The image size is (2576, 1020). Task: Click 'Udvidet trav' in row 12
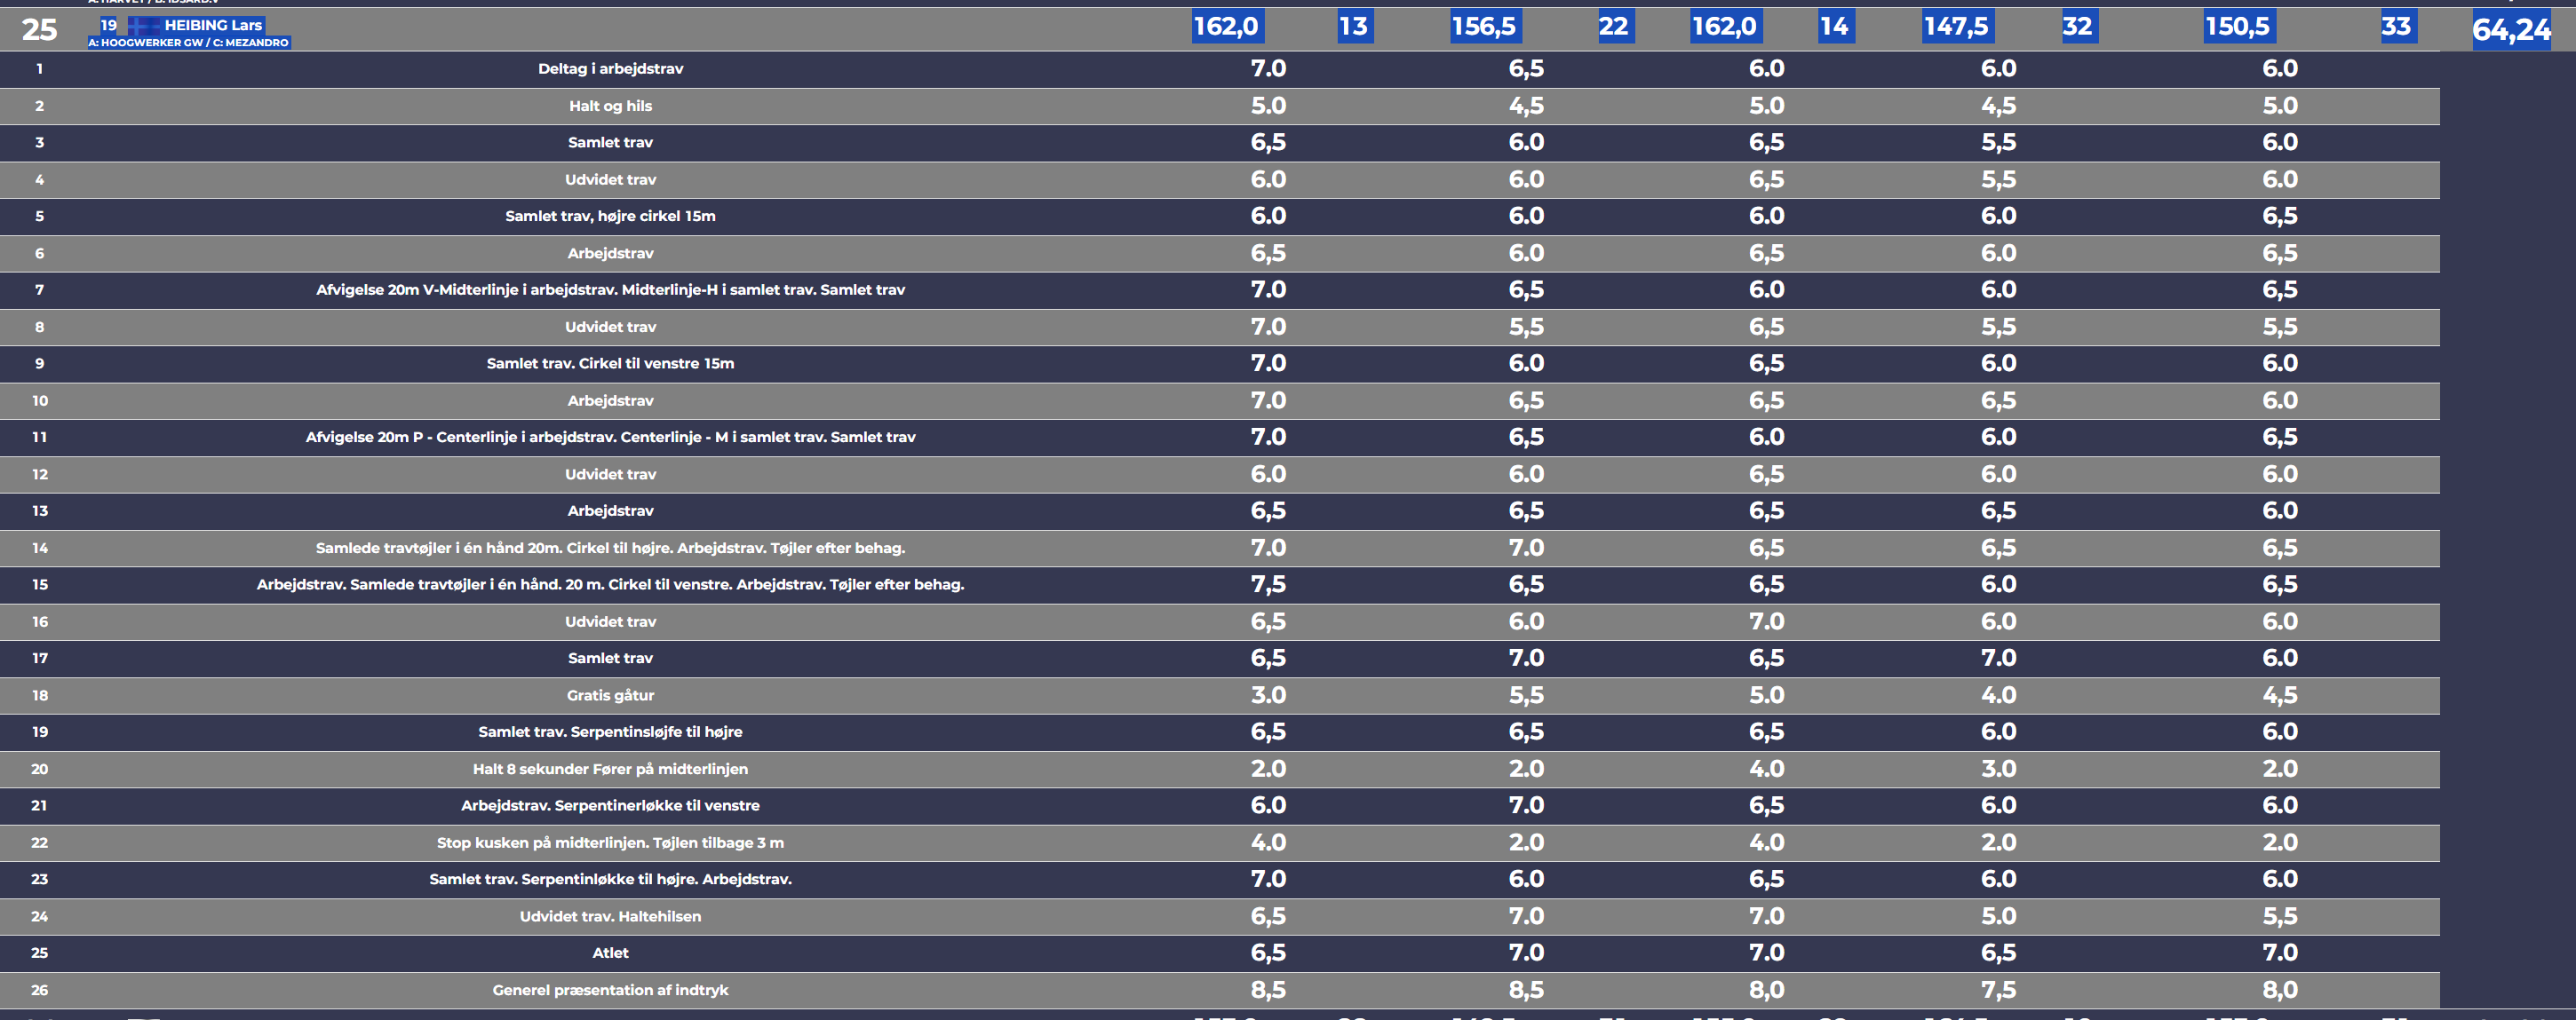pos(610,475)
